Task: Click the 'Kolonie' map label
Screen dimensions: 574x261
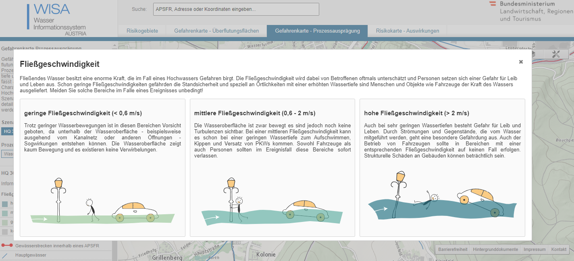Action: 266,255
